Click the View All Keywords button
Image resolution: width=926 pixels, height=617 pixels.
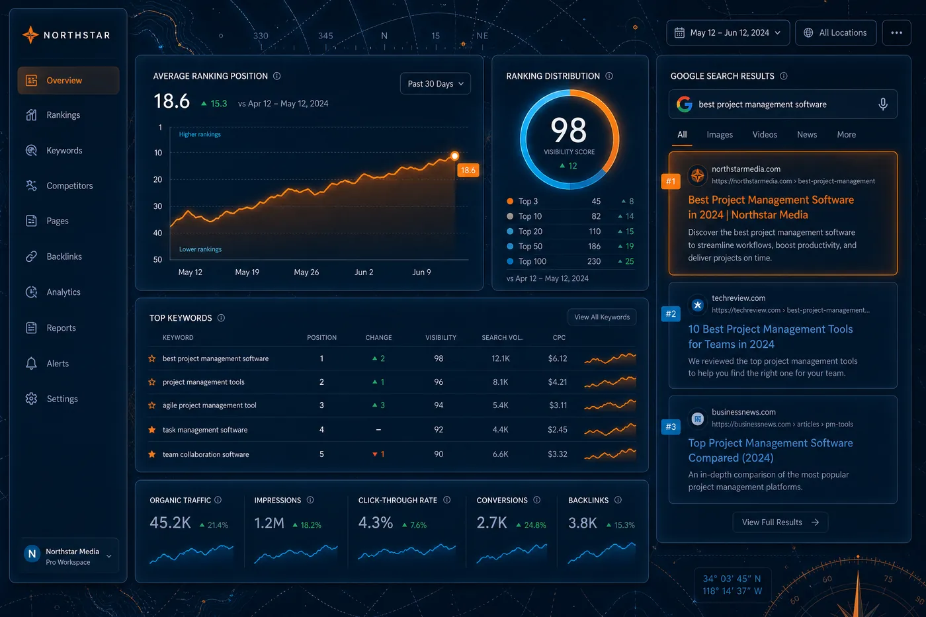(x=602, y=317)
